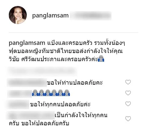Image resolution: width=141 pixels, height=131 pixels.
Task: Open the panglamsam profile picture
Action: pyautogui.click(x=18, y=15)
